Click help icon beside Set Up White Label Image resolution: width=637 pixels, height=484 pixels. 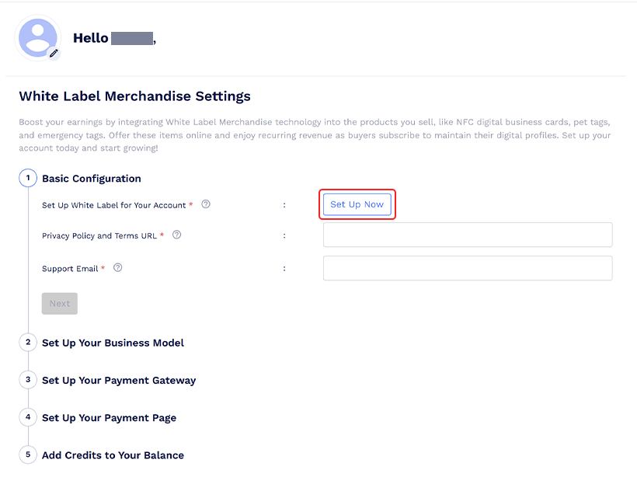206,204
